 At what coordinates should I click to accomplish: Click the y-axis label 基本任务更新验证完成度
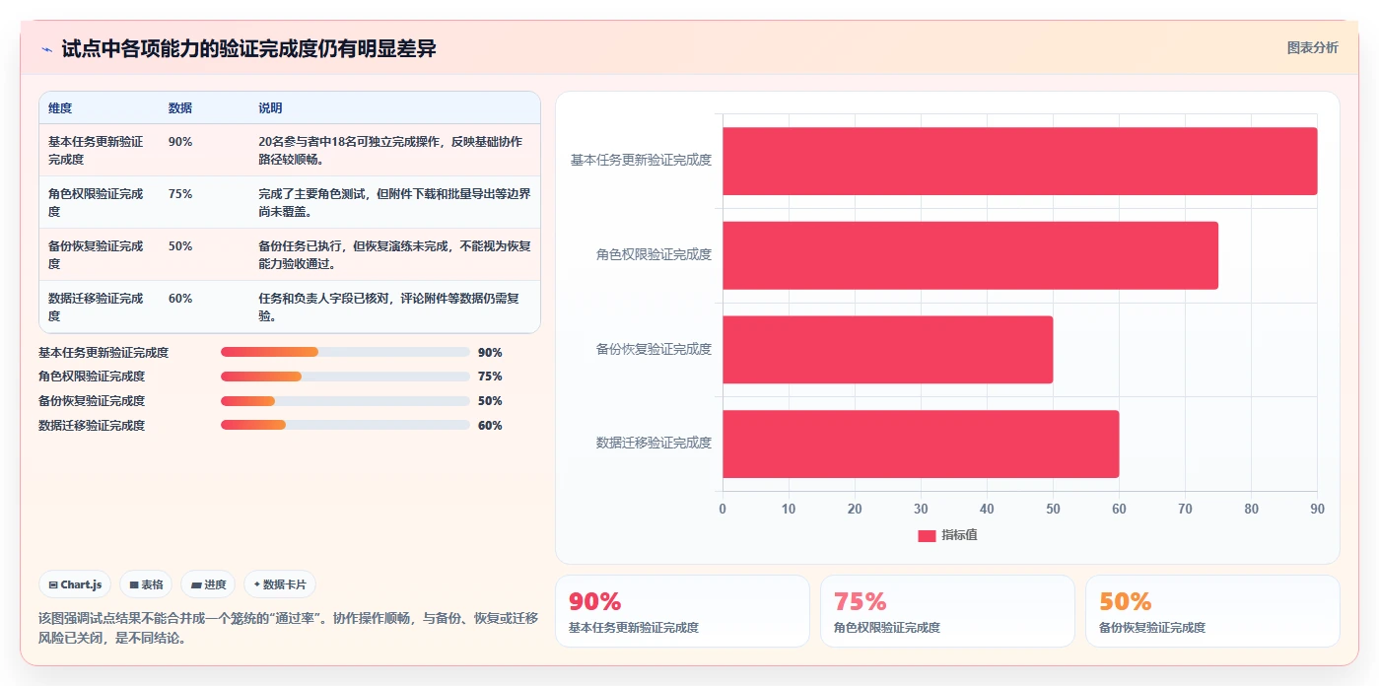(641, 160)
